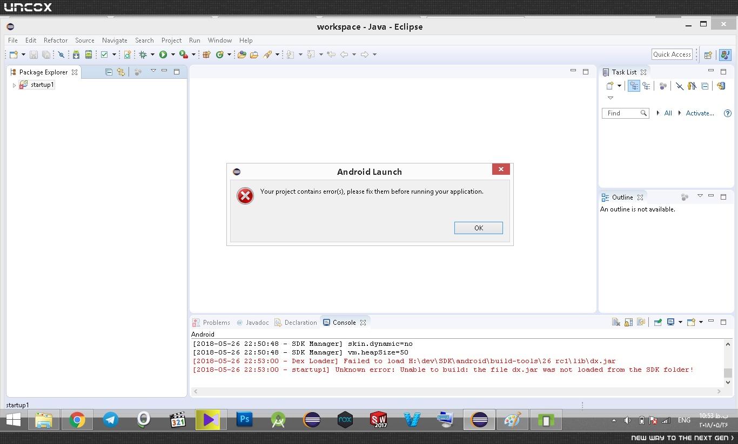Expand the startup1 project tree
738x444 pixels.
14,85
